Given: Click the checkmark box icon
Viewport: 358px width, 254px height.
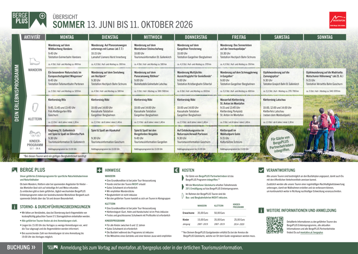Looking at the screenshot, I should point(261,170).
